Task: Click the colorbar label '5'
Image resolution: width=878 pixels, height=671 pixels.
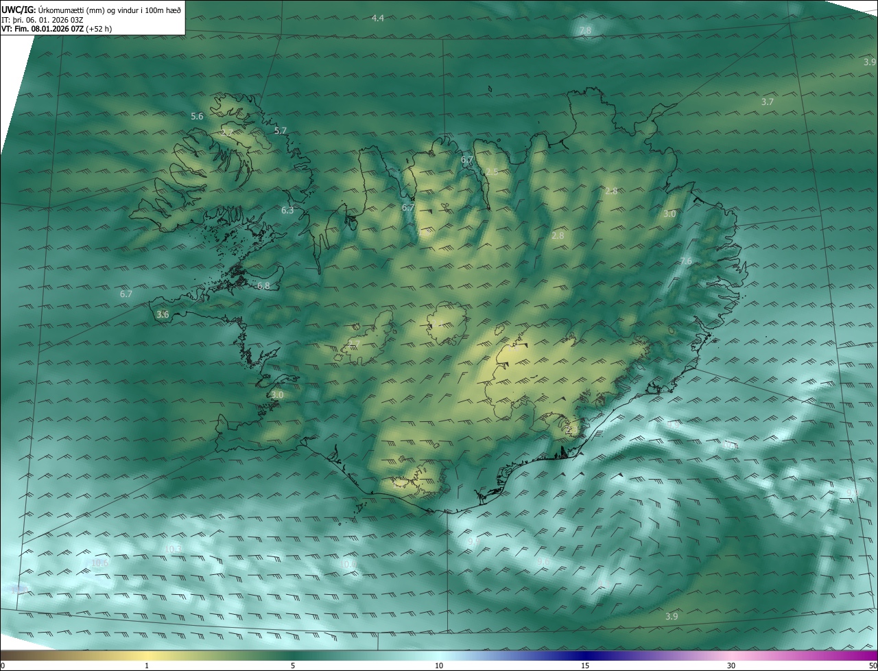Action: tap(293, 666)
